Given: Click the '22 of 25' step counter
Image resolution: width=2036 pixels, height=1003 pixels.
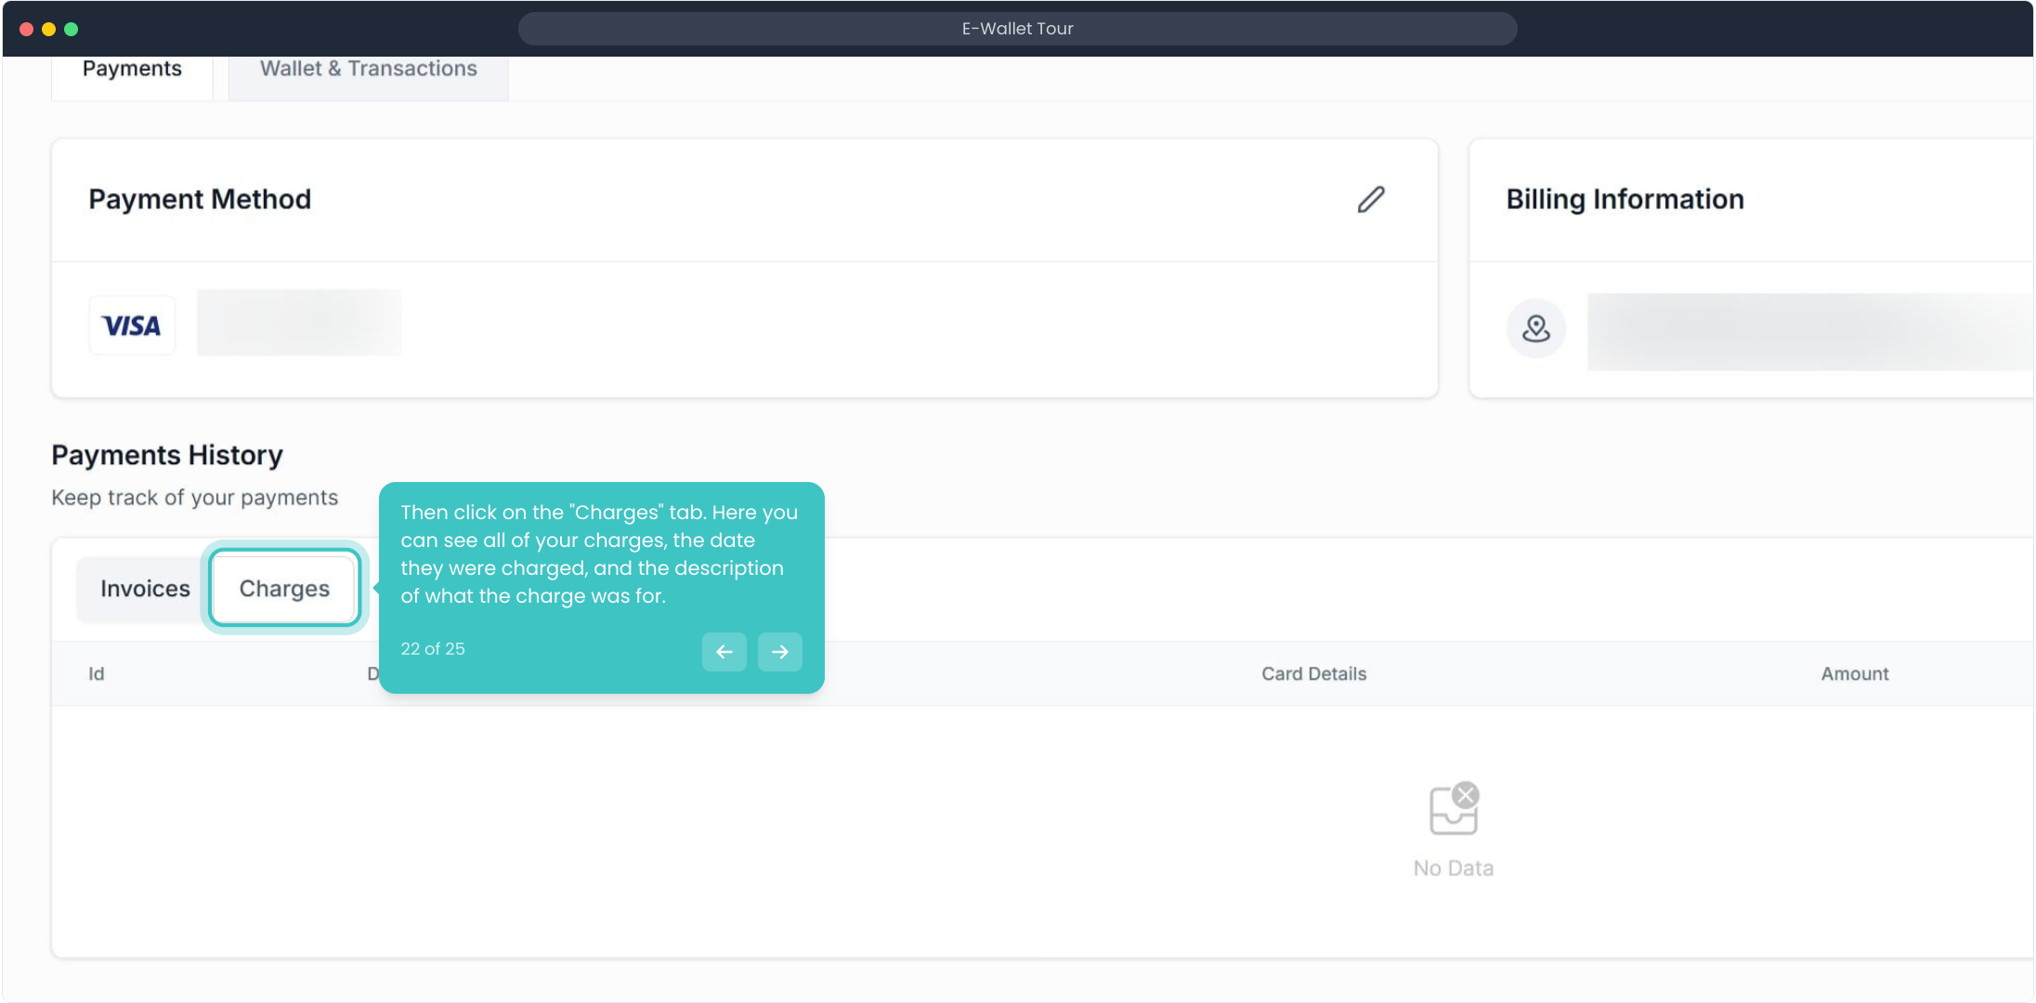Looking at the screenshot, I should click(433, 649).
